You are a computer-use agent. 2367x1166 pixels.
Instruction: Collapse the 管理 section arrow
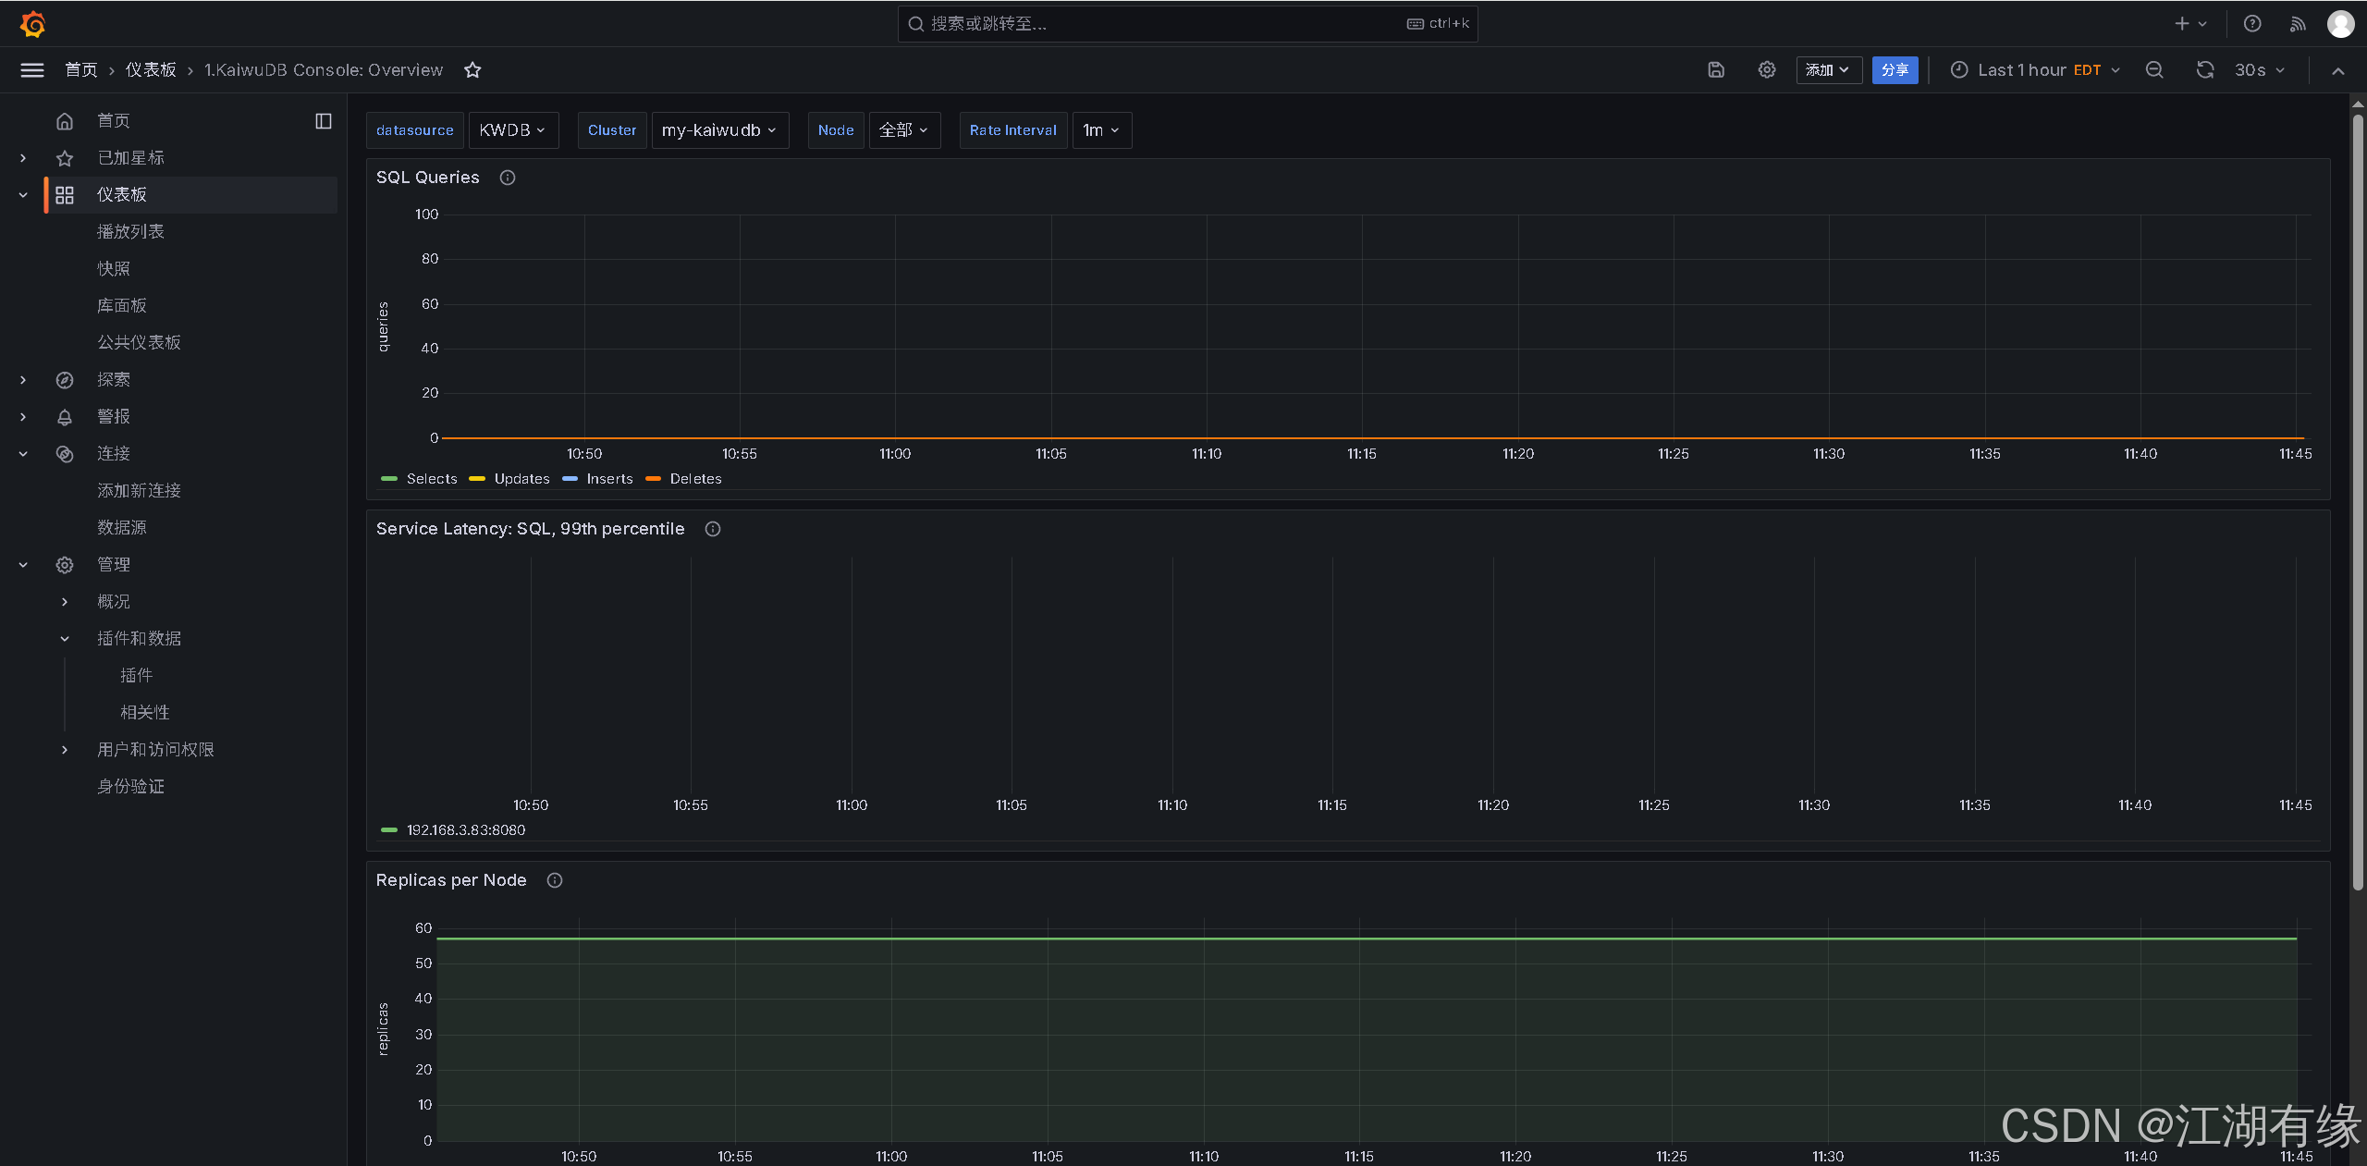pyautogui.click(x=23, y=565)
